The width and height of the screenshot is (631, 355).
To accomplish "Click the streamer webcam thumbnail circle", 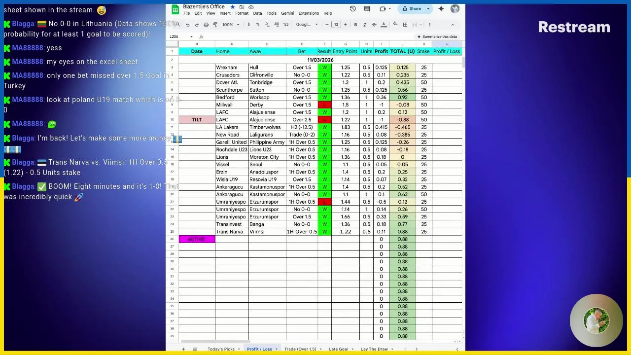I will [596, 321].
